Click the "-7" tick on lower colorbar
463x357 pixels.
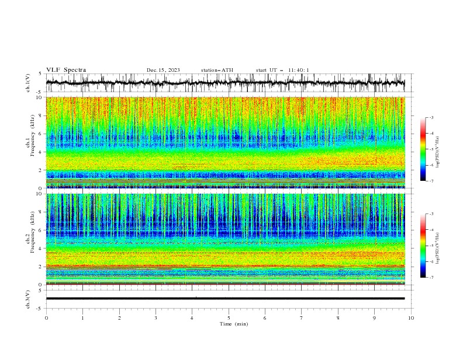click(x=431, y=278)
